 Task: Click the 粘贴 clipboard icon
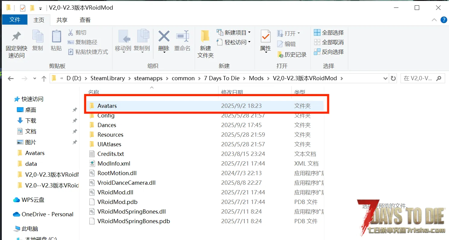[x=56, y=41]
